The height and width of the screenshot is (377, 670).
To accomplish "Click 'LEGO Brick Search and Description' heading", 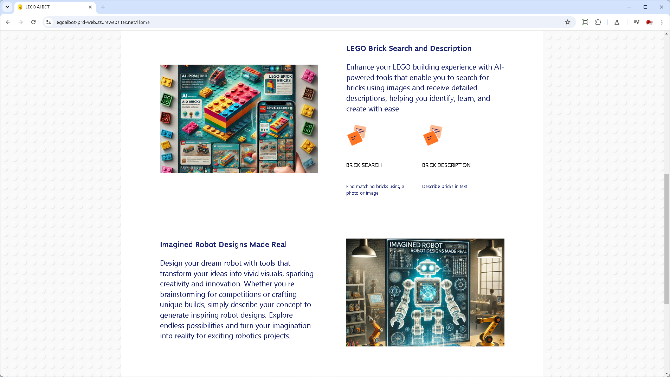I will [409, 48].
